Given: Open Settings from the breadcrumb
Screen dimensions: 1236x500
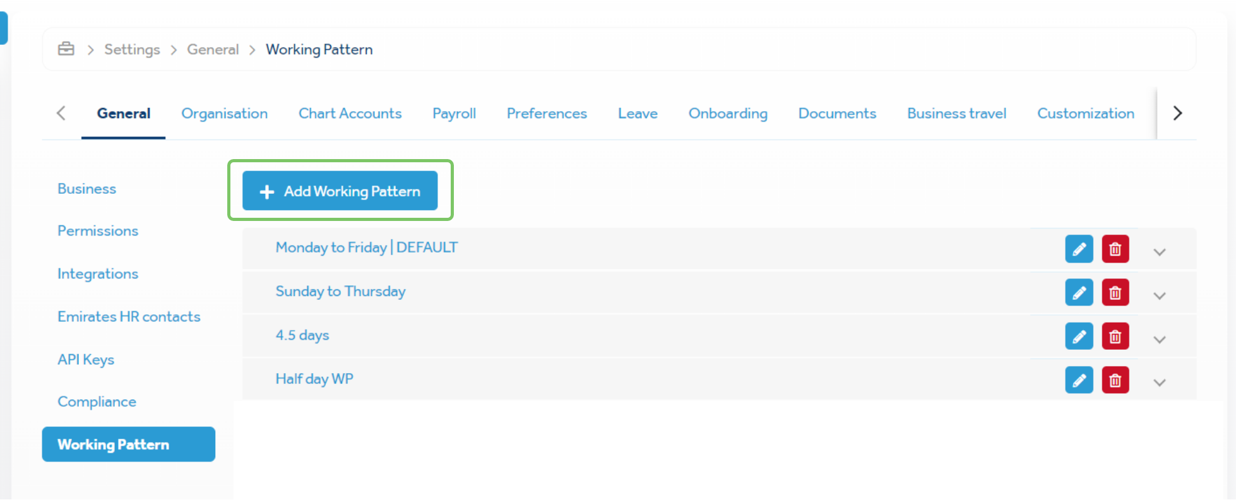Looking at the screenshot, I should tap(132, 49).
